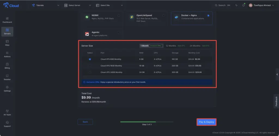Switch to the 24 Months billing tab
The width and height of the screenshot is (279, 136).
tap(199, 46)
